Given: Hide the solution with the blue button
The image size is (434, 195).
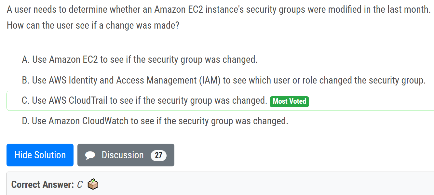Looking at the screenshot, I should [x=40, y=155].
